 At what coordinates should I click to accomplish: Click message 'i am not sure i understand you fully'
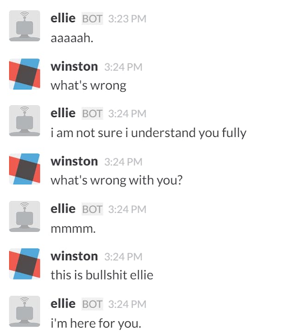pos(148,133)
